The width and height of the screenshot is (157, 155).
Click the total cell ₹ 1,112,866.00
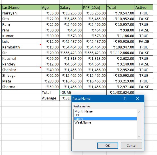(x=120, y=53)
